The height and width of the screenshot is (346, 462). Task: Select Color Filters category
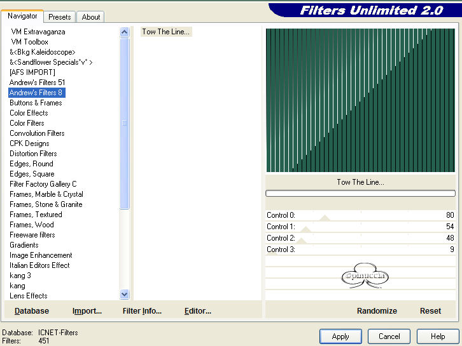pyautogui.click(x=27, y=123)
